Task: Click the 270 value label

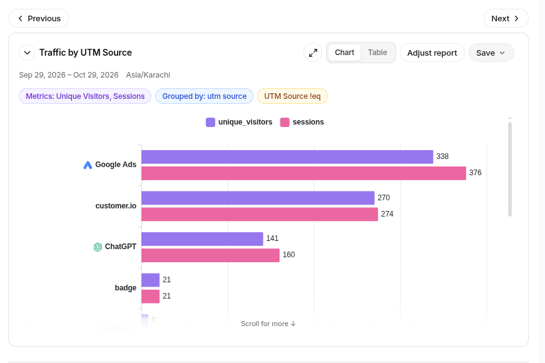Action: pos(384,198)
